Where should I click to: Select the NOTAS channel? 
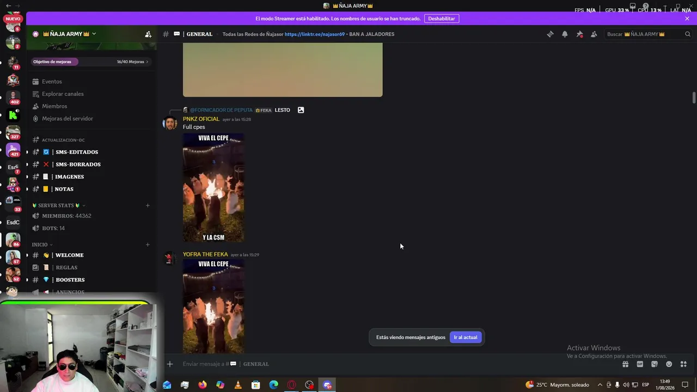(91, 189)
